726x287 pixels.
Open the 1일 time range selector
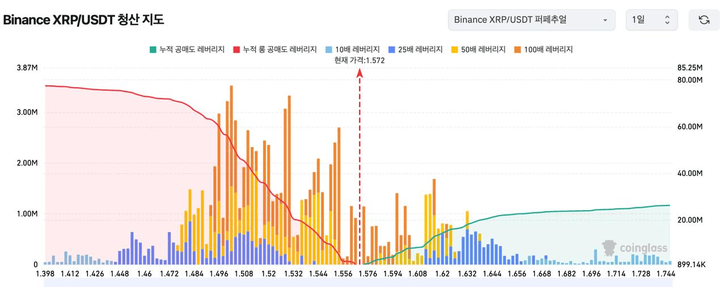[x=652, y=20]
